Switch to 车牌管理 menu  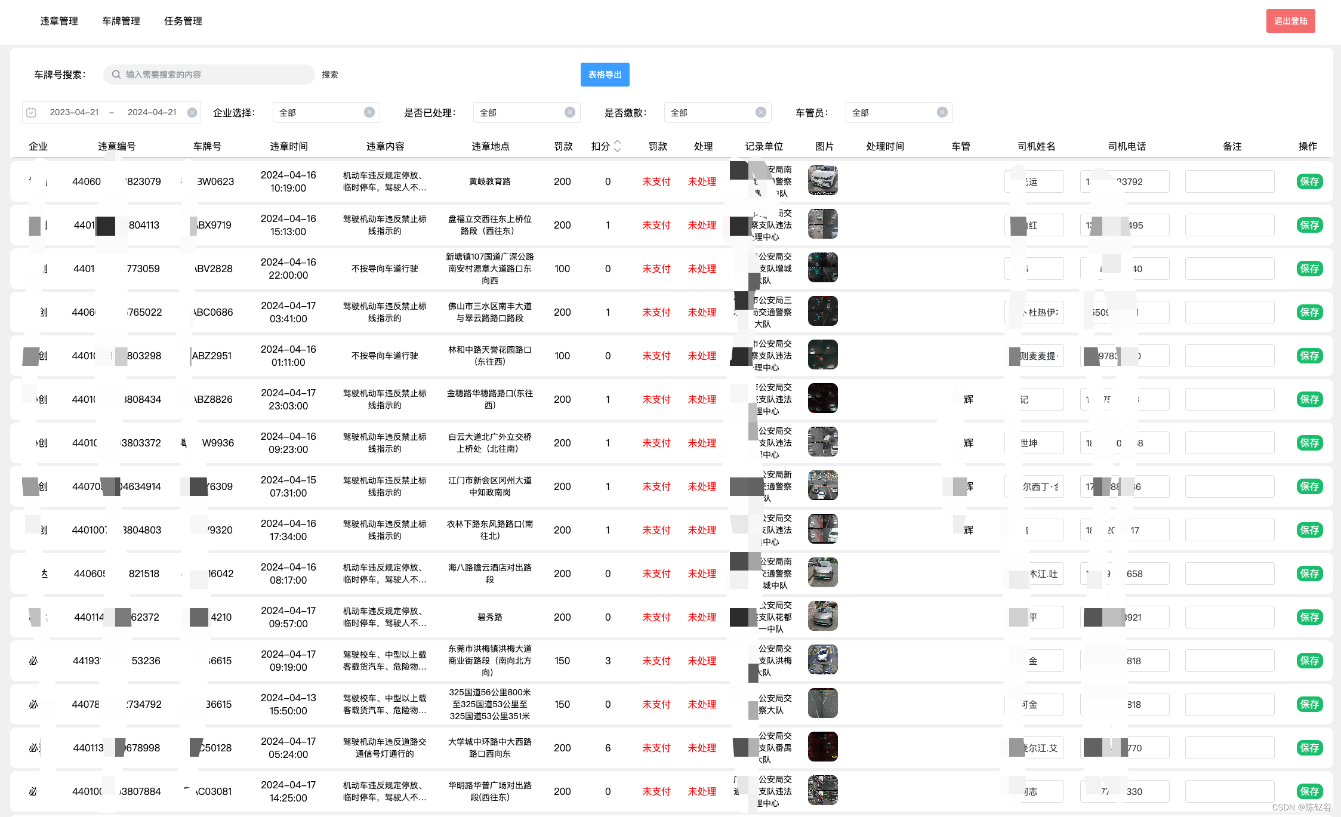(121, 21)
